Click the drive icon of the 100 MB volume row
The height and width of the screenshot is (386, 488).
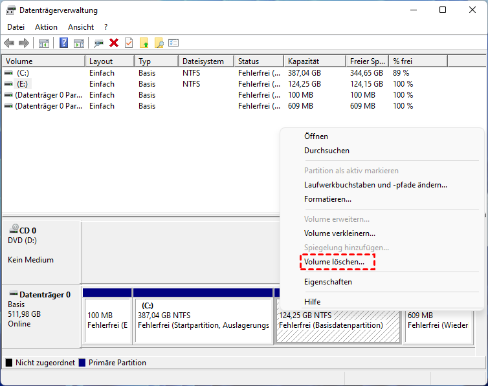pos(8,95)
